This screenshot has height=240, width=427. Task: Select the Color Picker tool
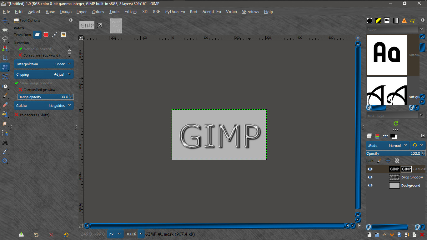tap(5, 152)
